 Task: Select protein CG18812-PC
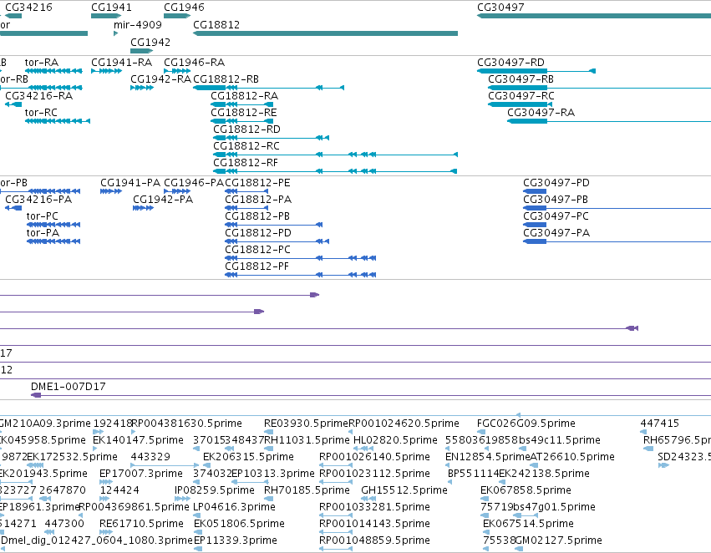[x=300, y=258]
